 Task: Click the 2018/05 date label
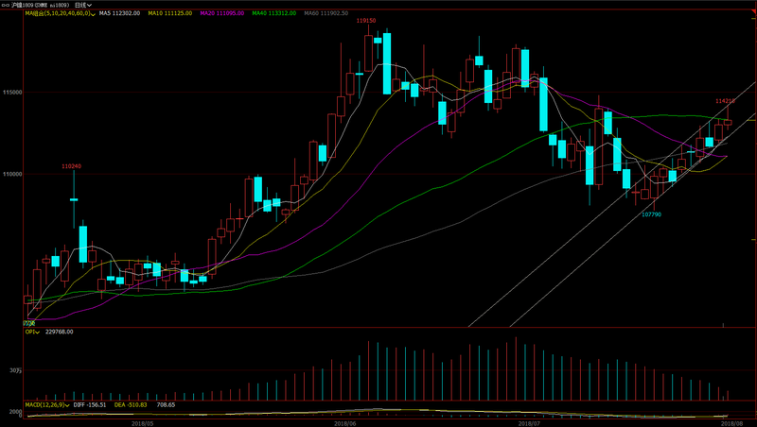[143, 423]
